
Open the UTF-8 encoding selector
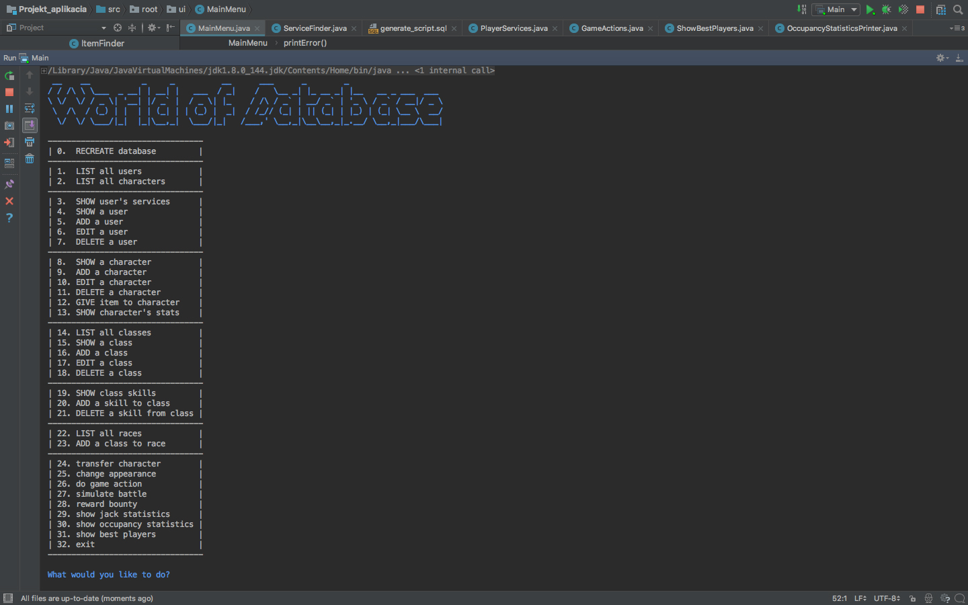point(887,598)
